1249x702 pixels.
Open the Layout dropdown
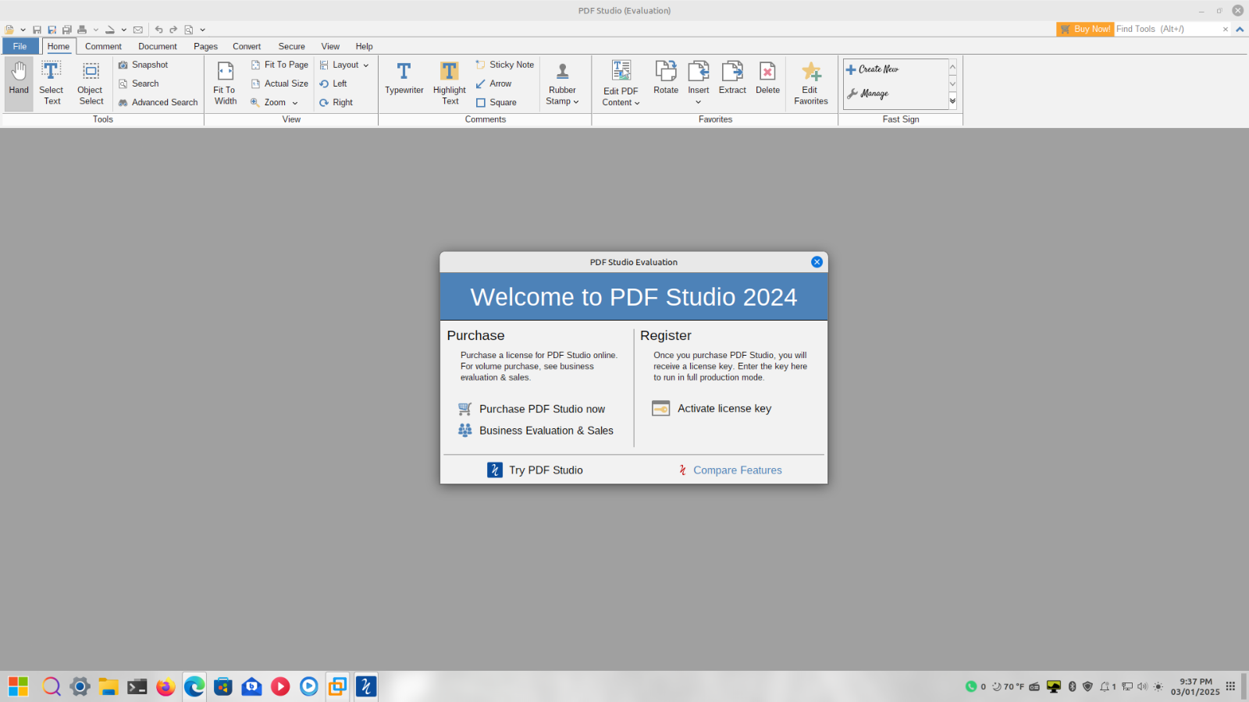point(344,65)
